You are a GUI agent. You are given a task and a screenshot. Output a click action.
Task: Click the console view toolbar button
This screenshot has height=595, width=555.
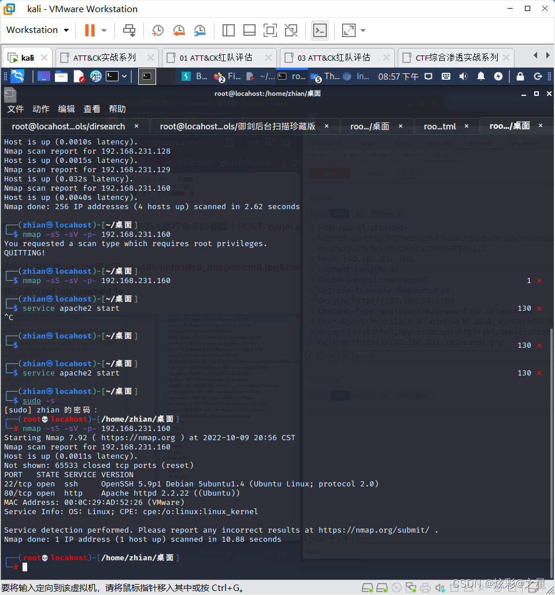320,31
